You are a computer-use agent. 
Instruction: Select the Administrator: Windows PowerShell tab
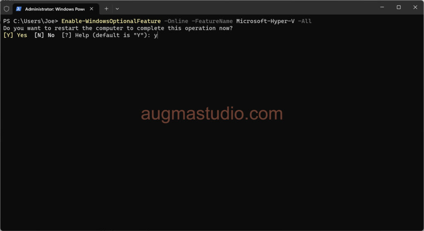pyautogui.click(x=54, y=9)
